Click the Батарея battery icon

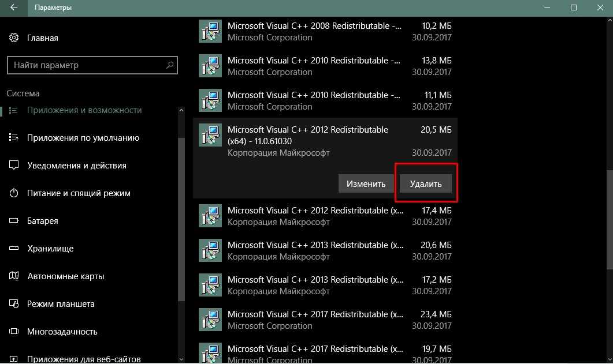point(14,221)
